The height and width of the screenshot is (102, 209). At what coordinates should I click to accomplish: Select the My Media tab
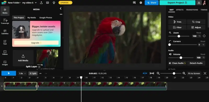click(x=32, y=17)
